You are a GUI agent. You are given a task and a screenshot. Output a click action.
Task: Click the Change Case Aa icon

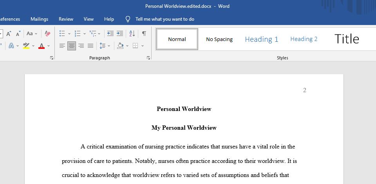[x=29, y=34]
